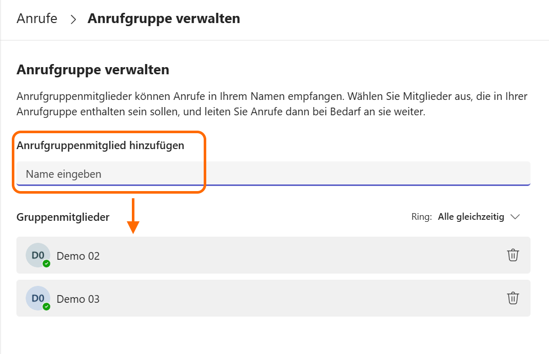This screenshot has height=354, width=549.
Task: Click the Demo 03 avatar circle
Action: pos(37,298)
